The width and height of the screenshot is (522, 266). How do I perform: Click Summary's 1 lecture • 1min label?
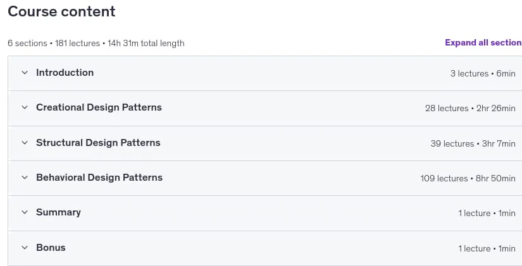pyautogui.click(x=487, y=213)
